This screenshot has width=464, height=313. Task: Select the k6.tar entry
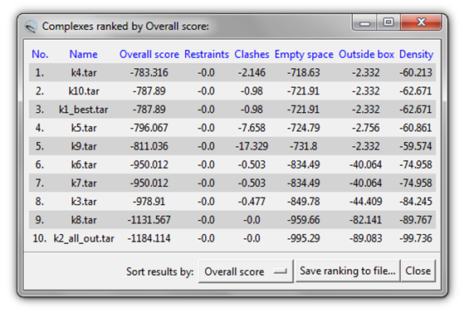[x=84, y=164]
